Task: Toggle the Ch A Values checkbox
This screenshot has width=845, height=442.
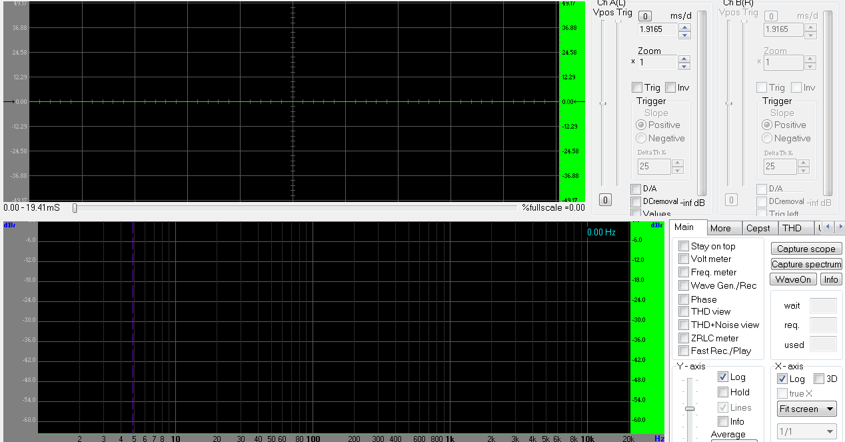Action: pyautogui.click(x=636, y=214)
